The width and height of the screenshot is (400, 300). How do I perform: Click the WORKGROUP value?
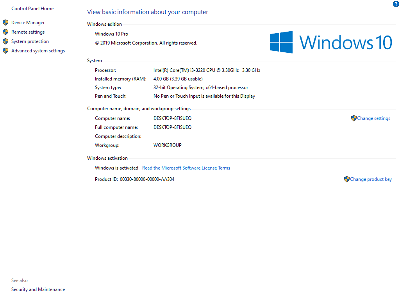[x=167, y=145]
